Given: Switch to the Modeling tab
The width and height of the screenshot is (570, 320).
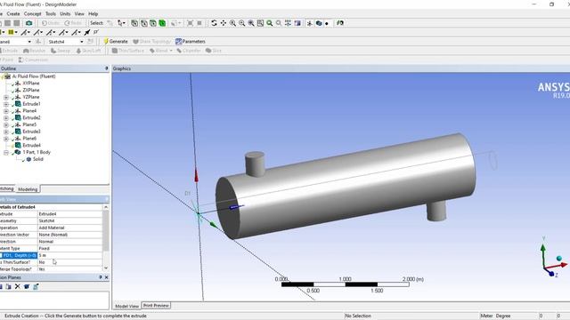Looking at the screenshot, I should (28, 189).
